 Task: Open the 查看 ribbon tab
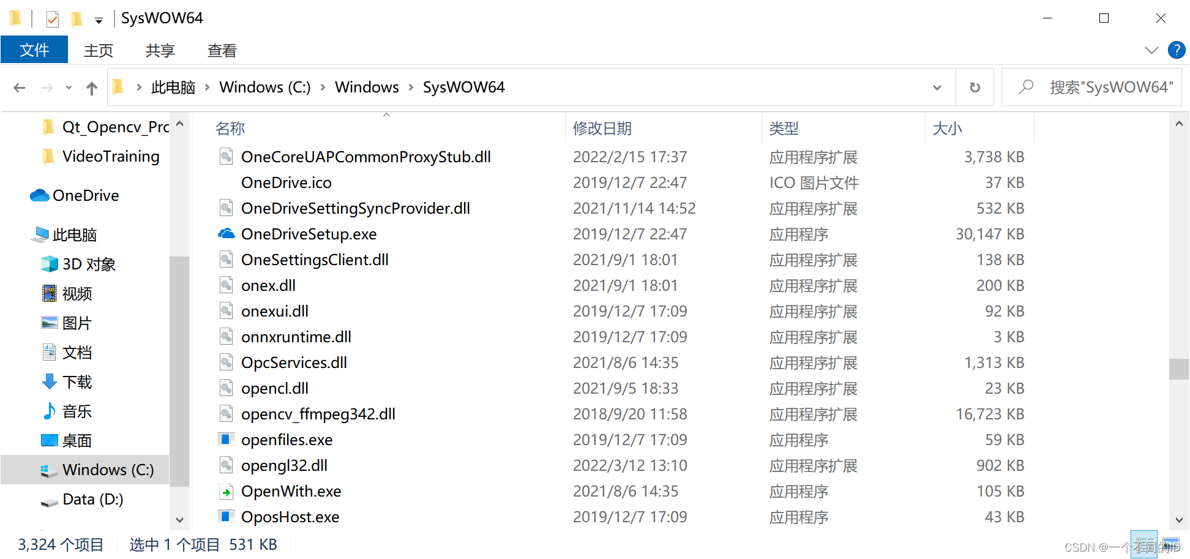[222, 50]
